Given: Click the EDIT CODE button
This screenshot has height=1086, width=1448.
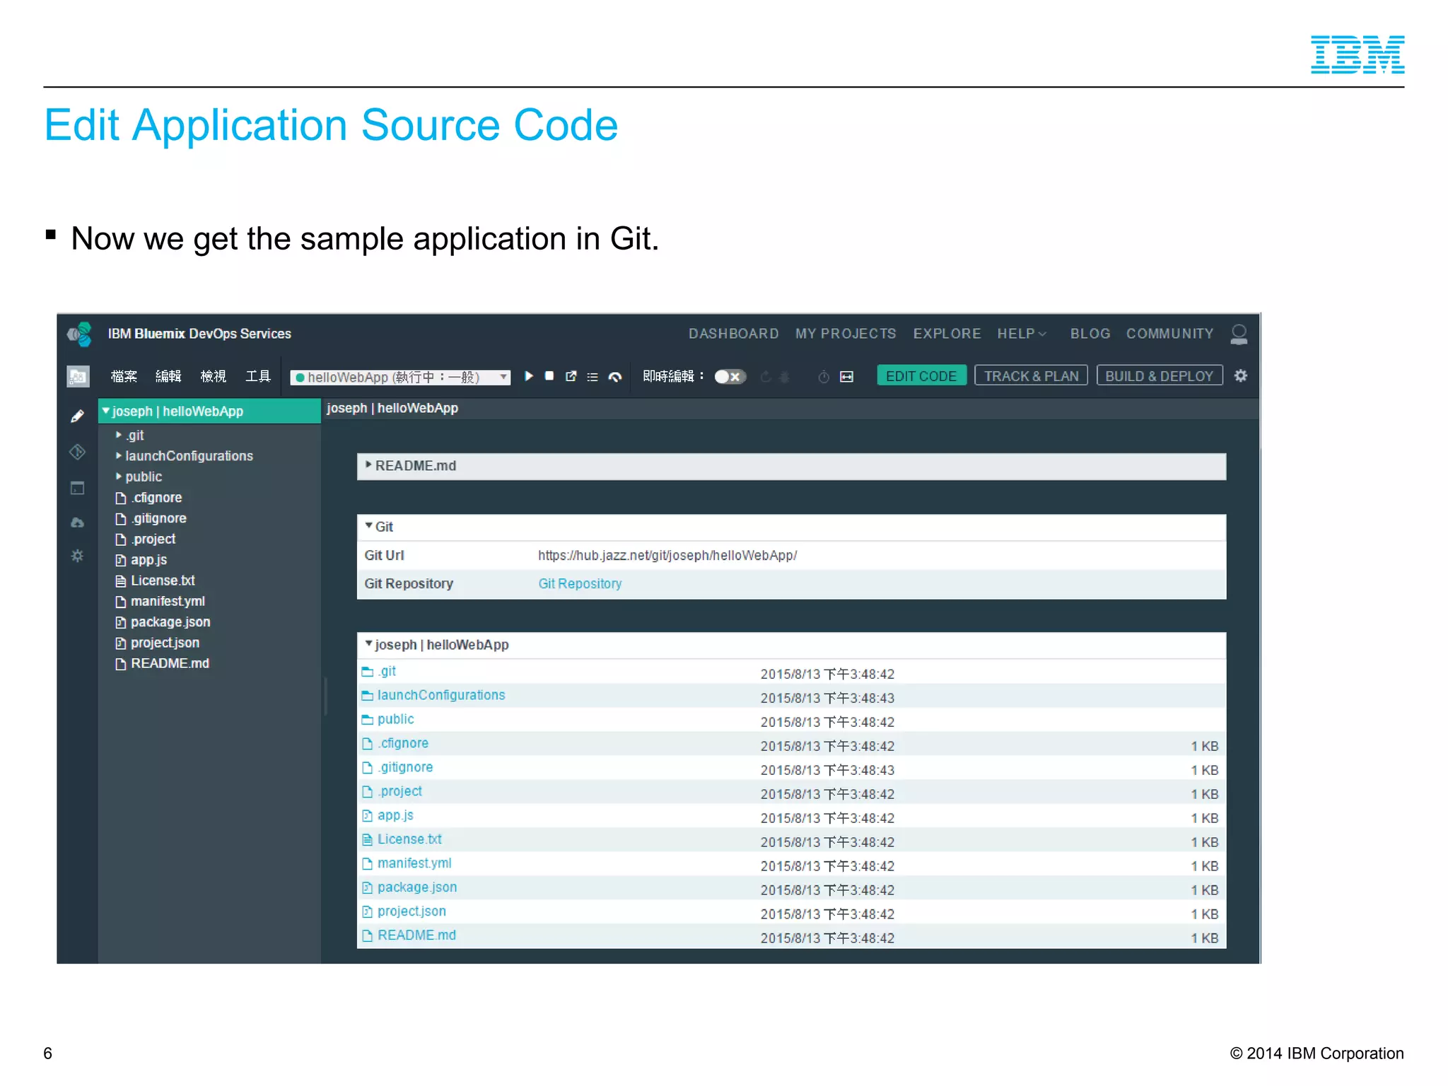Looking at the screenshot, I should pos(921,376).
